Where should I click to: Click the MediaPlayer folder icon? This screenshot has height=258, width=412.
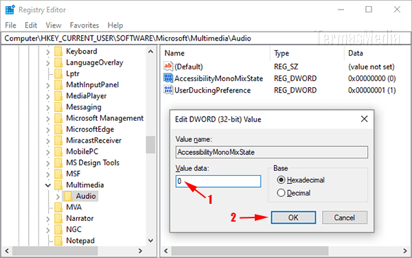58,96
